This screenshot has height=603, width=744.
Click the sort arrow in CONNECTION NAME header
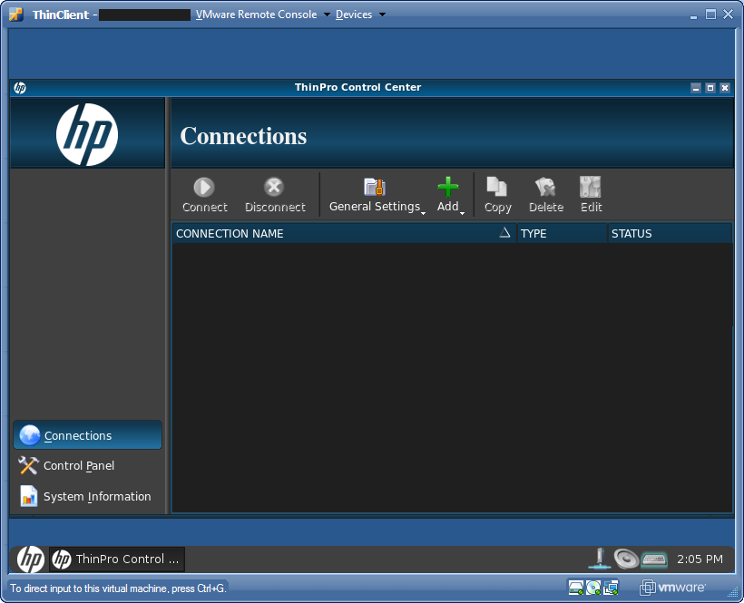[x=504, y=232]
